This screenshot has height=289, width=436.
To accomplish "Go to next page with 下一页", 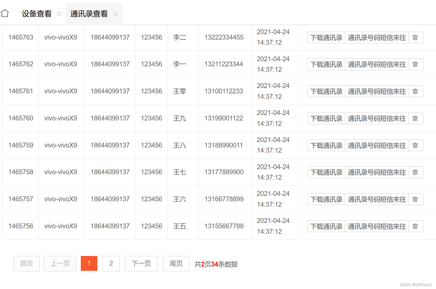I will [x=141, y=264].
